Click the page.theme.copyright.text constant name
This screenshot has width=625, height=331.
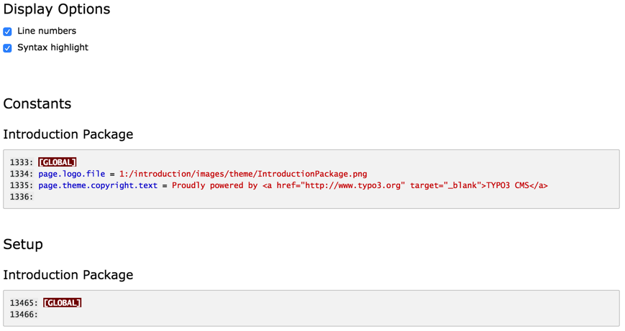98,185
